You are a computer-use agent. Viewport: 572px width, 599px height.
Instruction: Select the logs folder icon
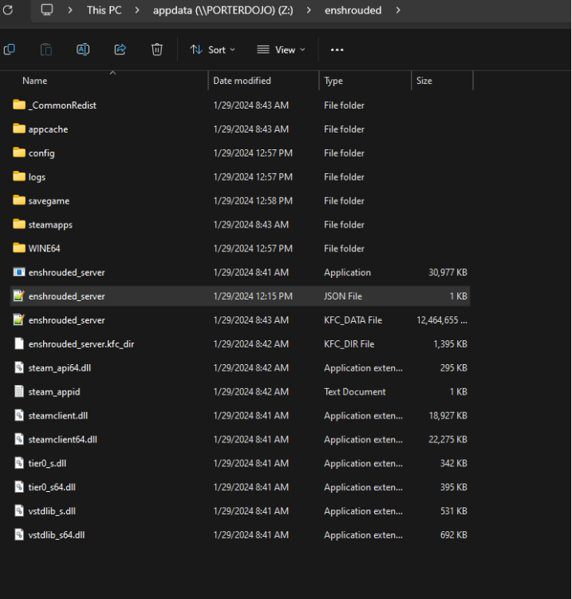19,177
